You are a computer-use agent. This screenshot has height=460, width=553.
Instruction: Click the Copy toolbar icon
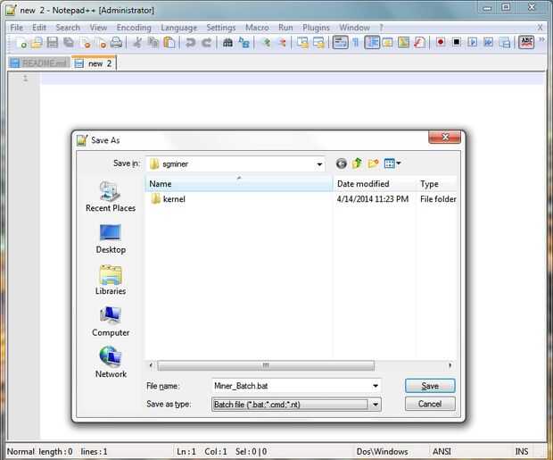[x=153, y=43]
